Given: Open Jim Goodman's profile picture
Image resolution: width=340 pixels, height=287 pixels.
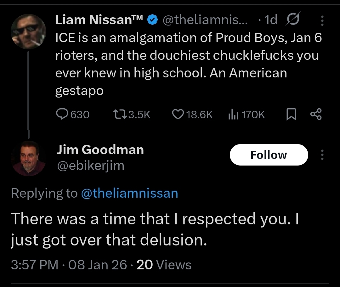Looking at the screenshot, I should pos(28,158).
